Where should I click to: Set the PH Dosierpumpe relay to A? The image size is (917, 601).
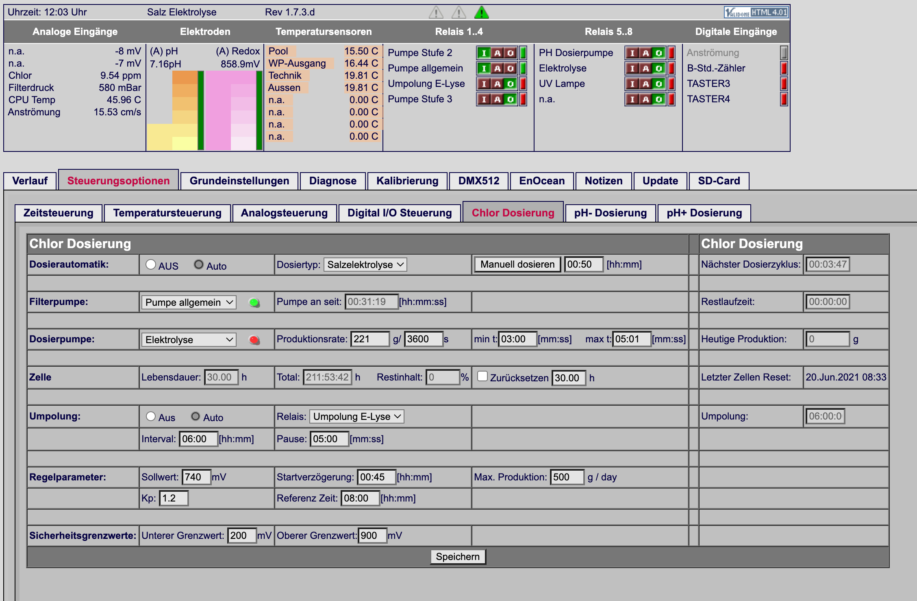645,53
